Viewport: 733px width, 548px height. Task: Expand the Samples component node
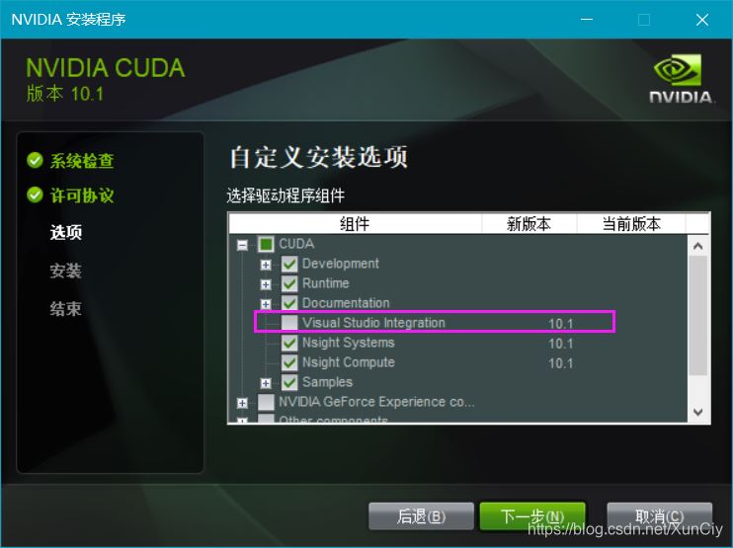point(266,383)
